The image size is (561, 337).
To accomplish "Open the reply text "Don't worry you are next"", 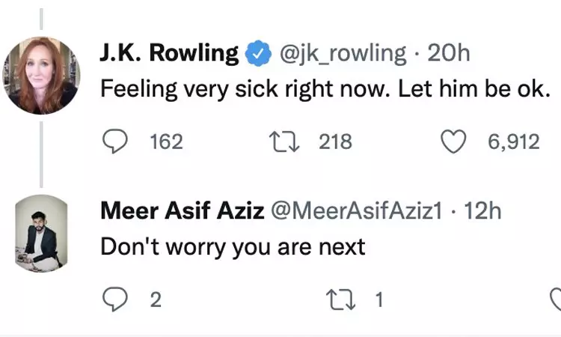I will (x=233, y=246).
